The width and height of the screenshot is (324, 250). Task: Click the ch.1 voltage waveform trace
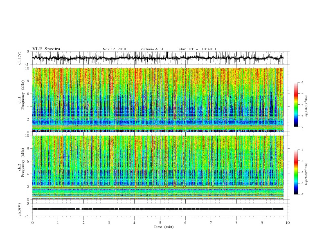pyautogui.click(x=157, y=58)
